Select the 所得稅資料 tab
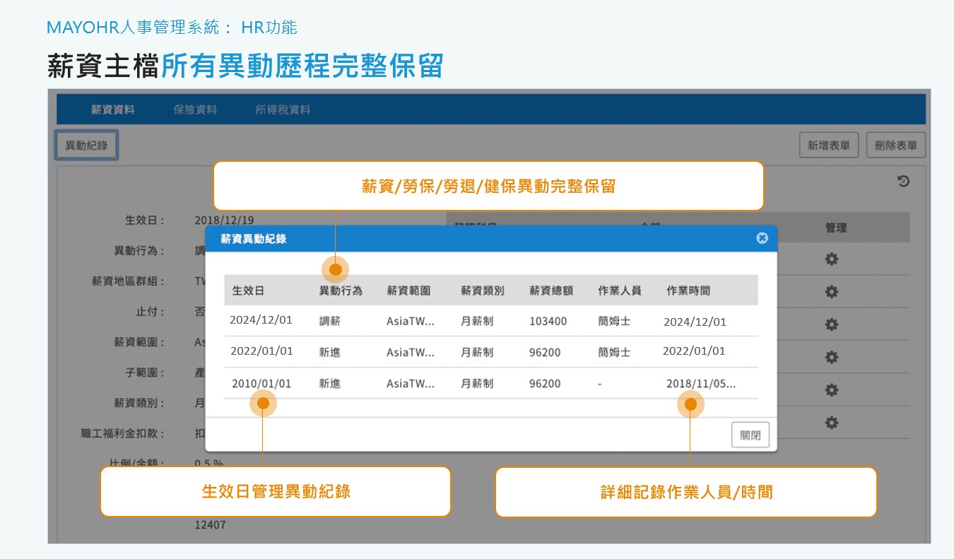 (283, 110)
